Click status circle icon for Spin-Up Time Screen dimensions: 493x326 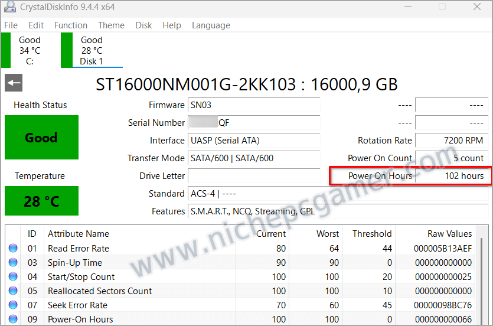[x=13, y=262]
